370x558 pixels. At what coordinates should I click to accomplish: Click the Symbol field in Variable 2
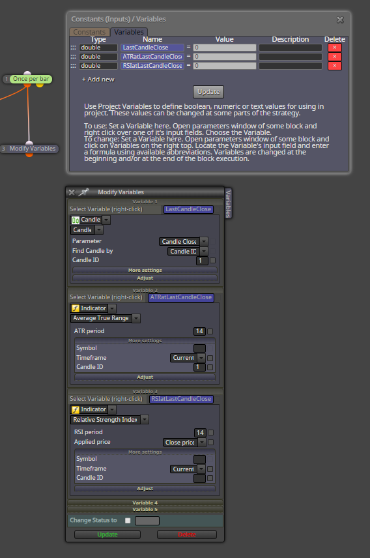pyautogui.click(x=199, y=348)
